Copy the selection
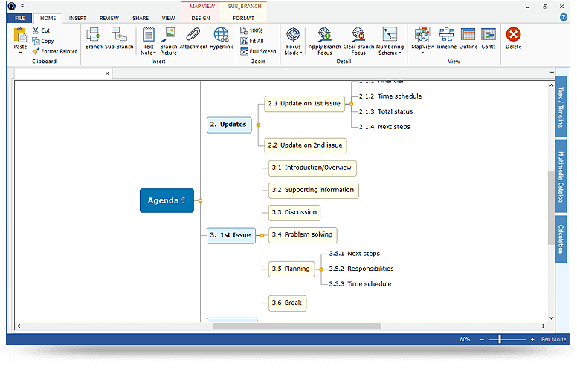 pyautogui.click(x=43, y=41)
